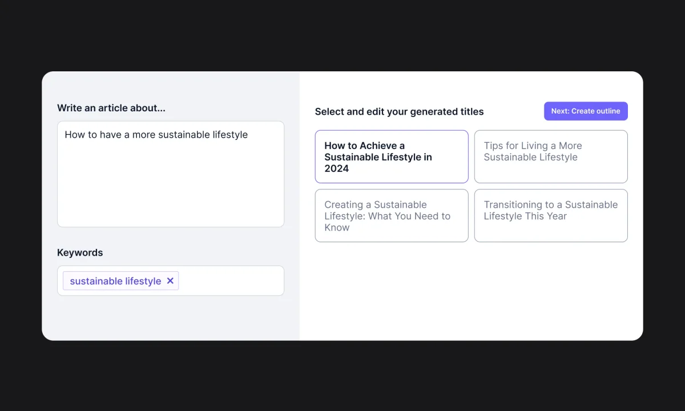685x411 pixels.
Task: Choose 'Creating a Sustainable Lifestyle: What You Need to Know'
Action: pos(391,216)
